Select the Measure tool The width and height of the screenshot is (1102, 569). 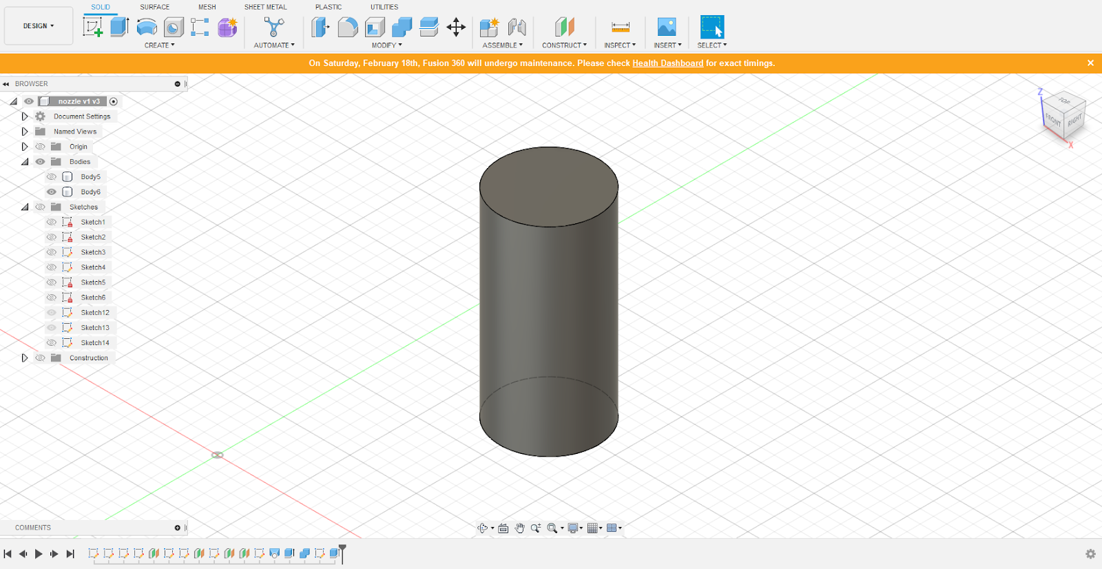point(620,27)
